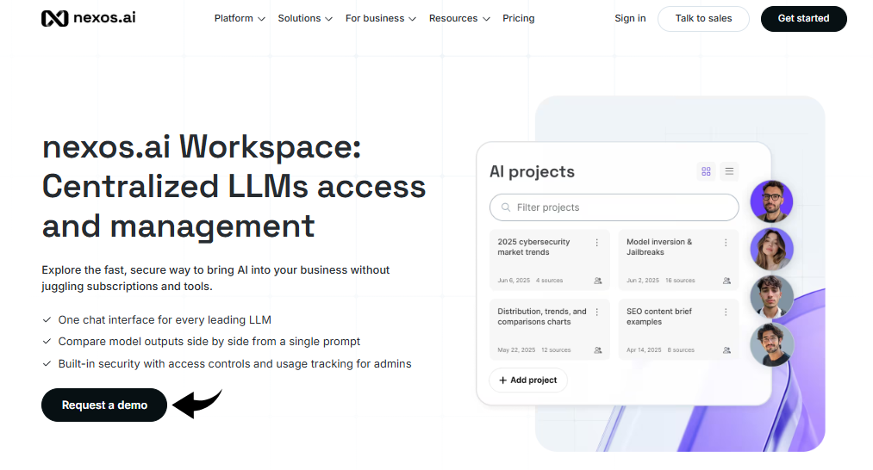This screenshot has width=873, height=470.
Task: Select the top avatar of man with glasses
Action: tap(771, 201)
